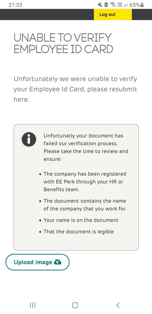Tap Android home button icon
Viewport: 152px width, 314px height.
point(75,305)
